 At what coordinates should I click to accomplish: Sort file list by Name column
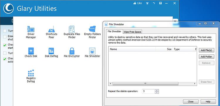[132, 49]
